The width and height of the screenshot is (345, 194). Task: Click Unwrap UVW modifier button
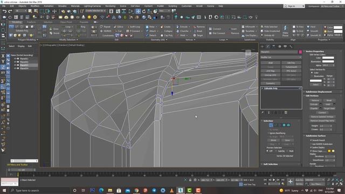pos(271,75)
